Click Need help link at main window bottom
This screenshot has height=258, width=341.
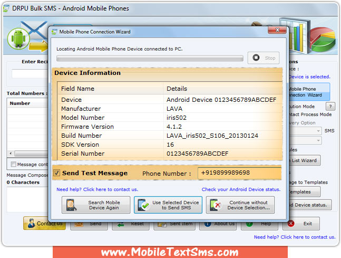coord(295,237)
